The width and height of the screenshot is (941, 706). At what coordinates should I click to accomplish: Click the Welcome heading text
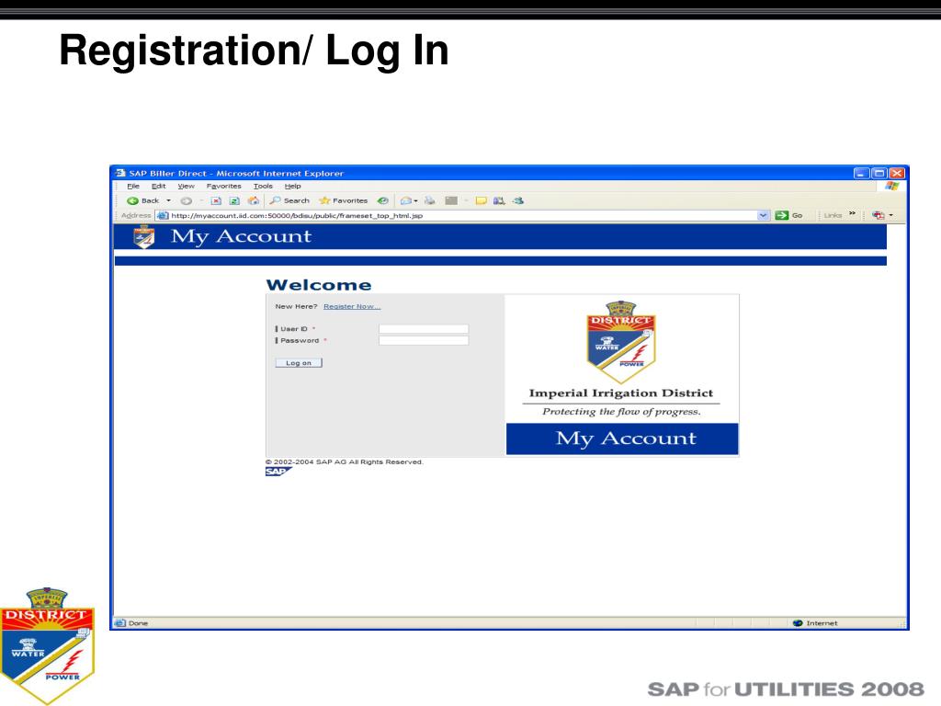319,285
